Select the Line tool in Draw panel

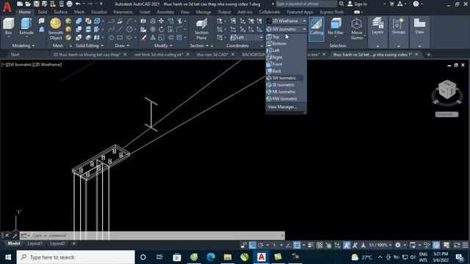coord(120,29)
